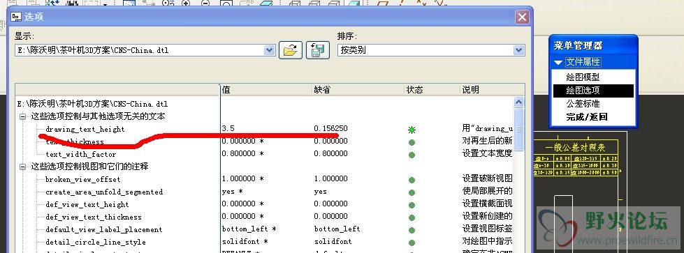Click the save configuration file icon
This screenshot has height=253, width=684.
click(x=318, y=50)
